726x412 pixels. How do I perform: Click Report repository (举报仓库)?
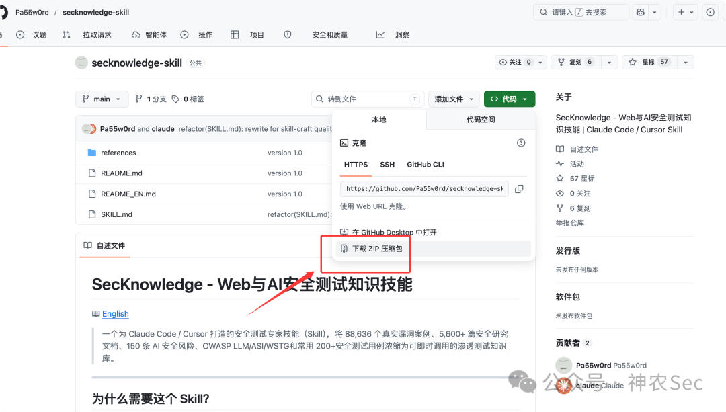pyautogui.click(x=569, y=222)
